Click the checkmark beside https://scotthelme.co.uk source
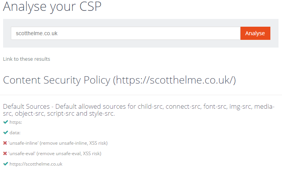 click(x=5, y=164)
